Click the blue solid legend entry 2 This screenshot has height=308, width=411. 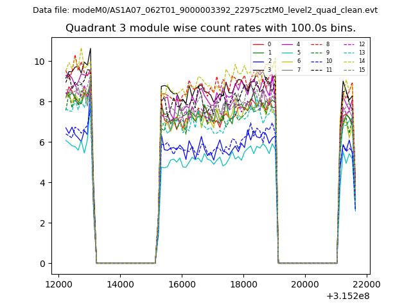tap(259, 61)
